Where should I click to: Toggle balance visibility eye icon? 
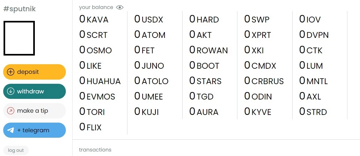coord(120,7)
